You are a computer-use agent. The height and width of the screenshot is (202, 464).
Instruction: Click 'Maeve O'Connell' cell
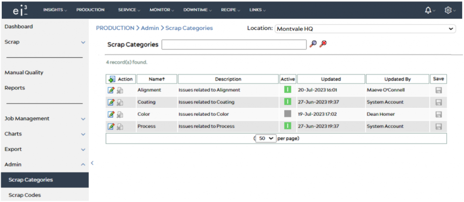coord(386,90)
